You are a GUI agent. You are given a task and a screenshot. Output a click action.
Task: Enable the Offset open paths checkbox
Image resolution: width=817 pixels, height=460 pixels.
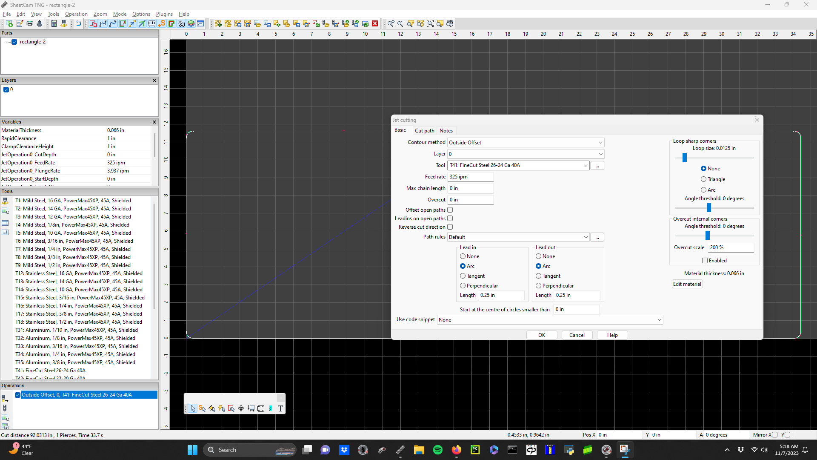tap(450, 210)
